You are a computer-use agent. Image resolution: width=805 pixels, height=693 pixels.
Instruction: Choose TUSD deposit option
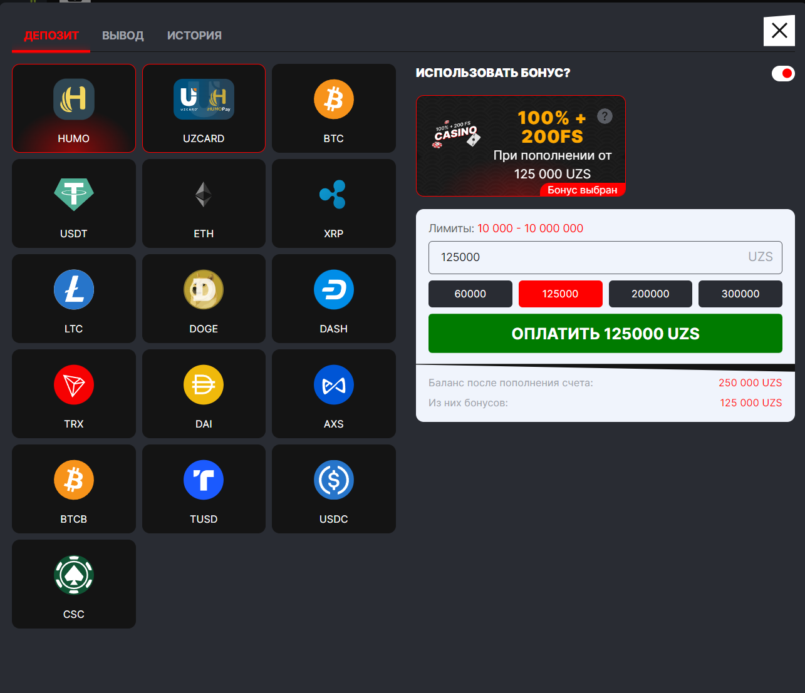tap(204, 489)
